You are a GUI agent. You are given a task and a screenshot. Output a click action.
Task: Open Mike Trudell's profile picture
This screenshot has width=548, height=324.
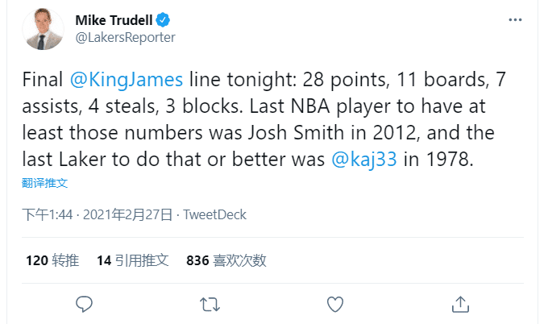tap(44, 28)
